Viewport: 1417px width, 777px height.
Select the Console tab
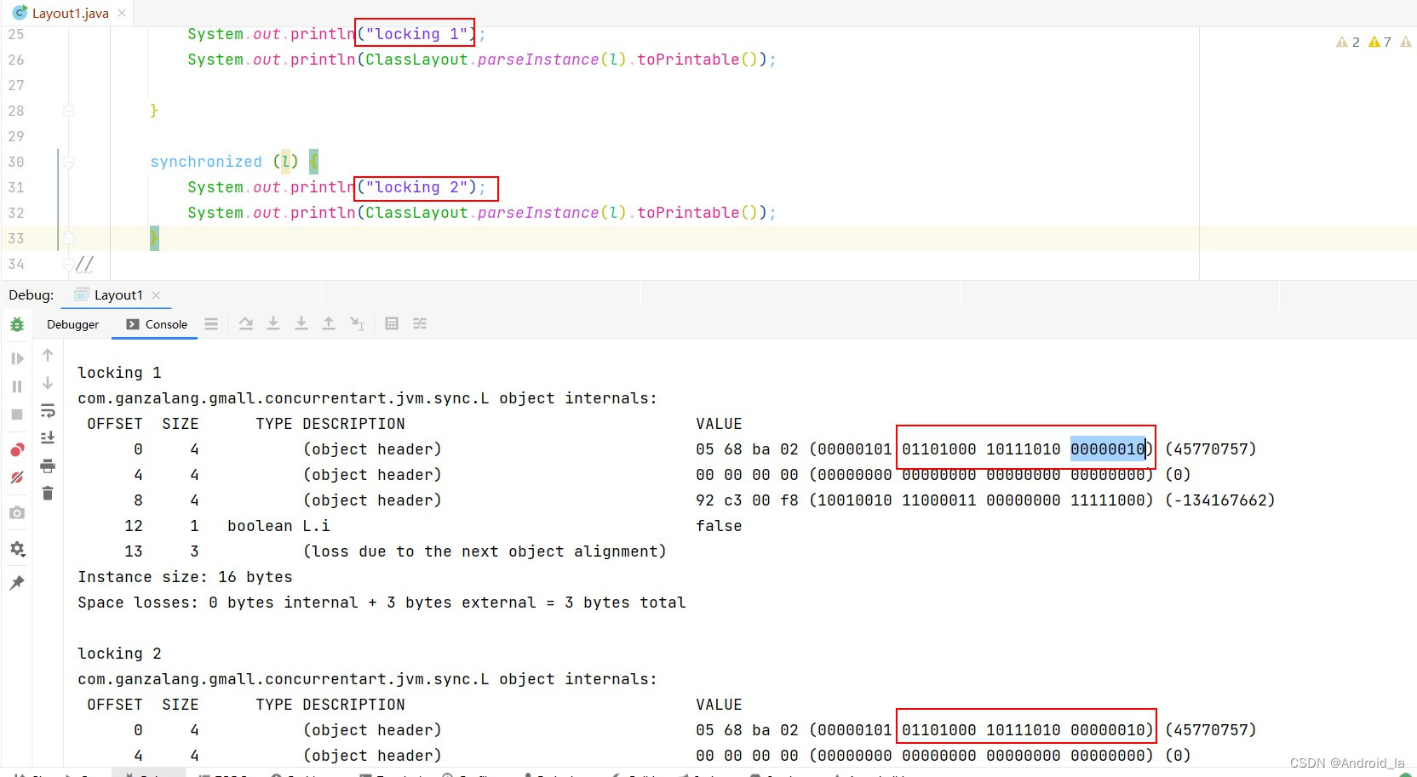coord(156,324)
